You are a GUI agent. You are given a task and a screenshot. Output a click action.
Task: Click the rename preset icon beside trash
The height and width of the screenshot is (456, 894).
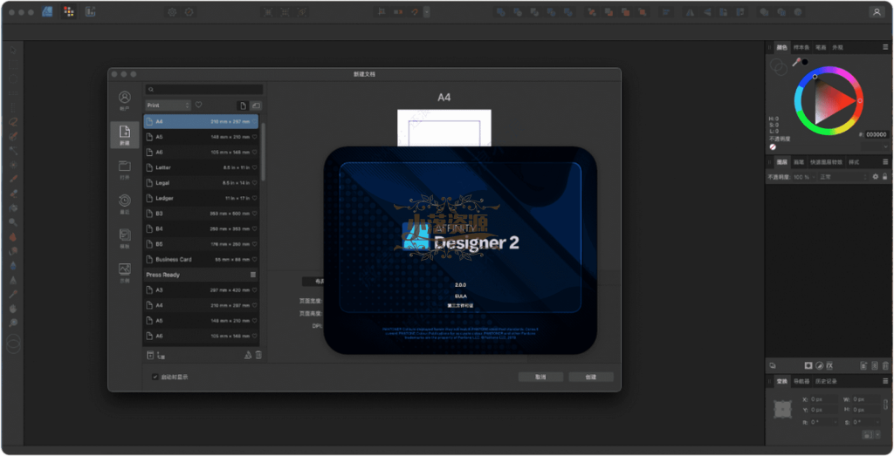247,355
